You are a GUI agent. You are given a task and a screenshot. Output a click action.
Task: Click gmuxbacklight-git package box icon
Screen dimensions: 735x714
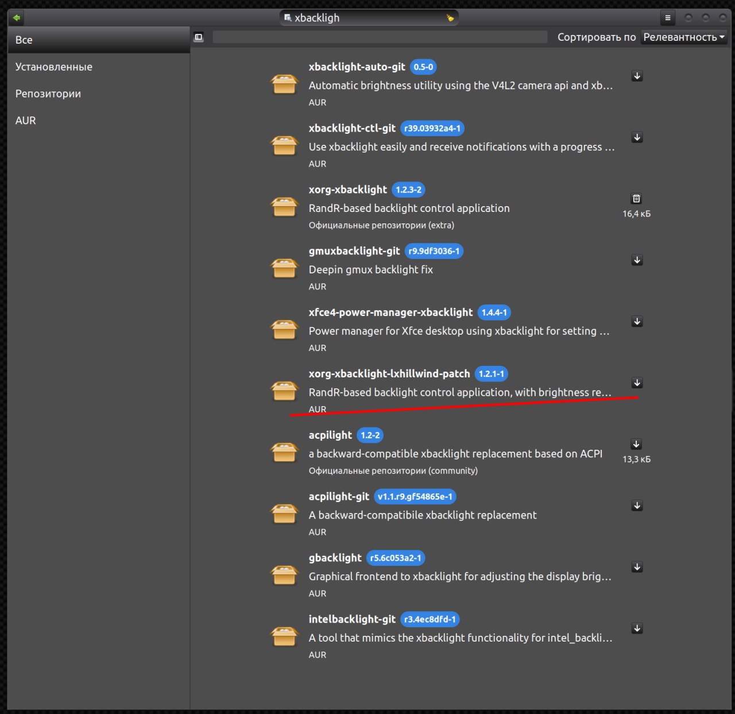[284, 269]
